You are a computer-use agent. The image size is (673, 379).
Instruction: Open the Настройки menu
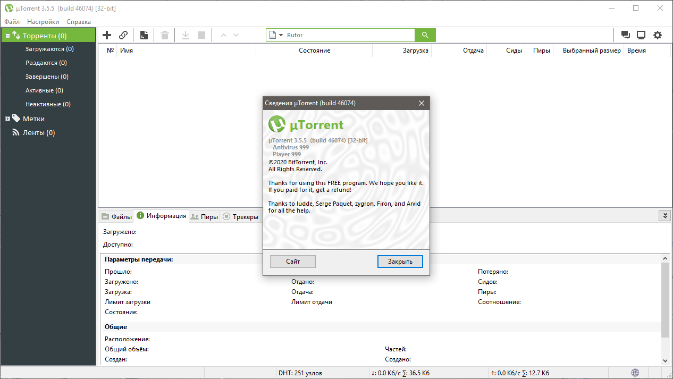(x=43, y=22)
